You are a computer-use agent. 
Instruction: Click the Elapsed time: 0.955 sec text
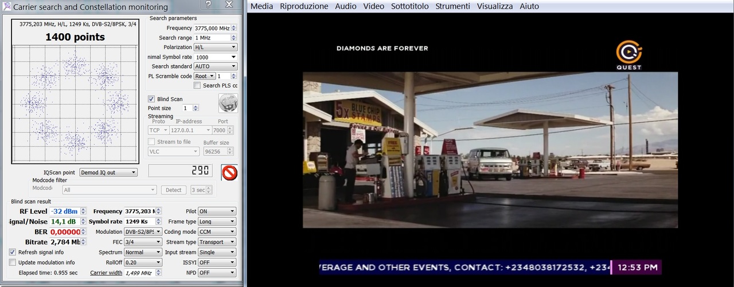tap(48, 273)
